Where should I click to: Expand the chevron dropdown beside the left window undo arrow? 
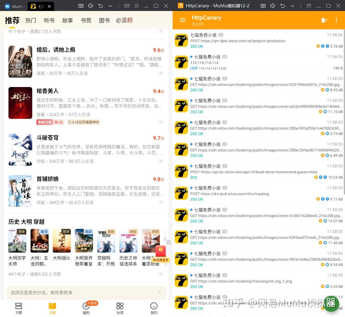click(110, 6)
